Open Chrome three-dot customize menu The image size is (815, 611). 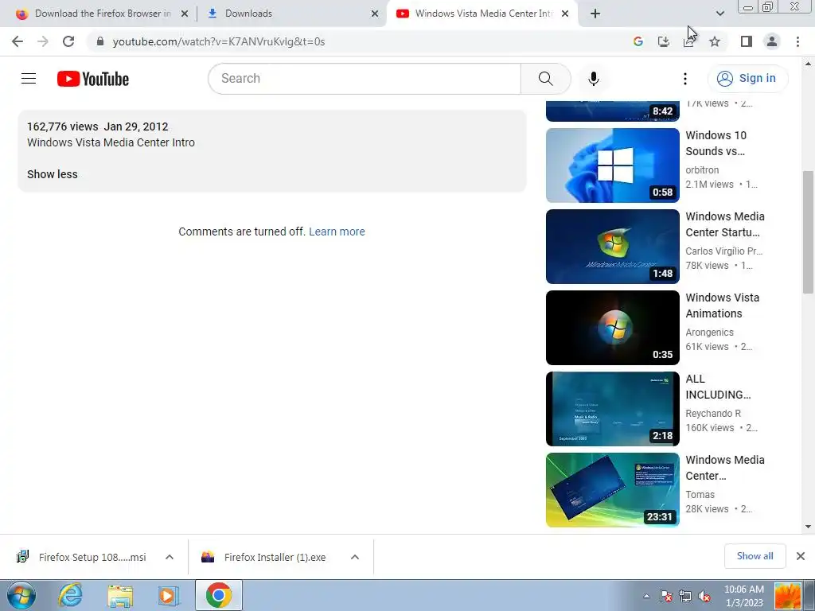click(797, 41)
